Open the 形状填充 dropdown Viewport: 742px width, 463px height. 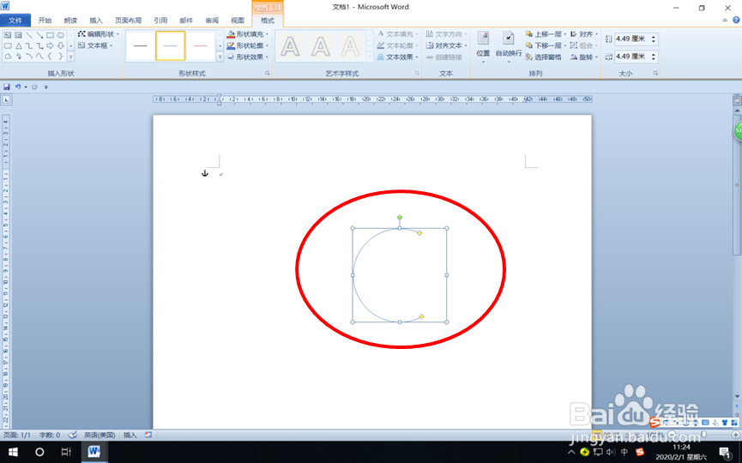tap(248, 34)
